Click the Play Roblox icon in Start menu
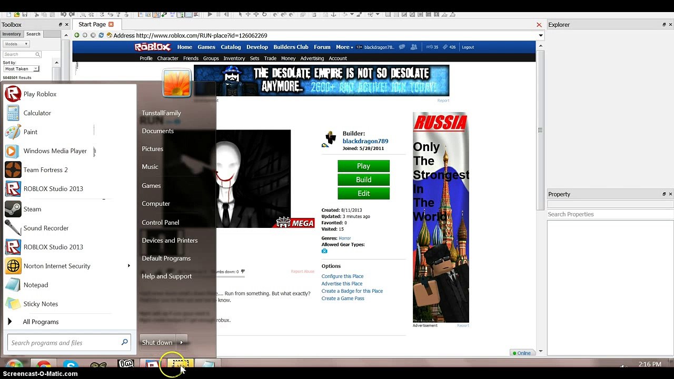Screen dimensions: 674x379 pyautogui.click(x=13, y=94)
